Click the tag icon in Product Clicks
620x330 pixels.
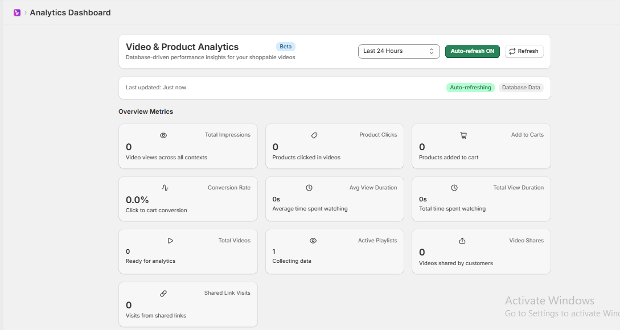[x=314, y=135]
